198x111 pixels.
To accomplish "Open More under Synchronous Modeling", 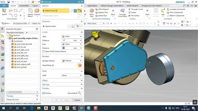I will (113, 13).
